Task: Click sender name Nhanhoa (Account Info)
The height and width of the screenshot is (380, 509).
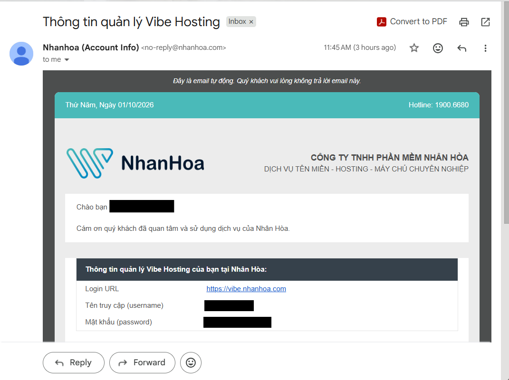Action: 91,47
